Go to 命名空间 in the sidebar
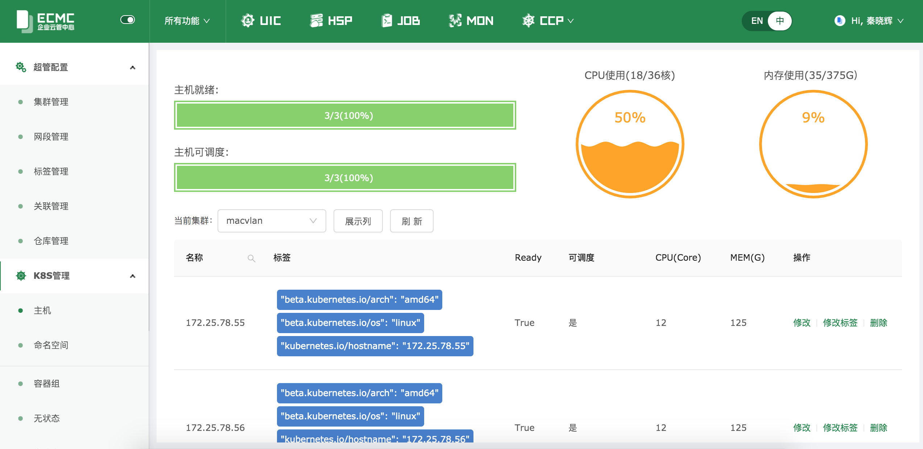The width and height of the screenshot is (923, 449). 51,345
